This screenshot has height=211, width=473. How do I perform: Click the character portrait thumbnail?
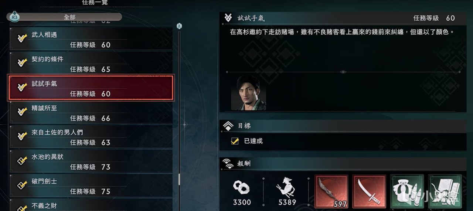248,93
